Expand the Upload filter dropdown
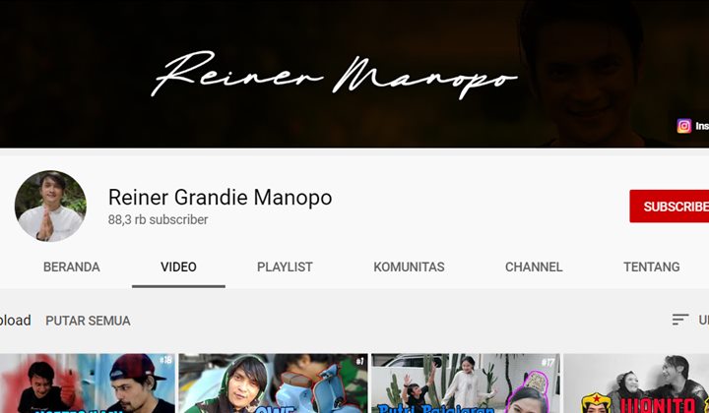Image resolution: width=709 pixels, height=413 pixels. pos(15,321)
